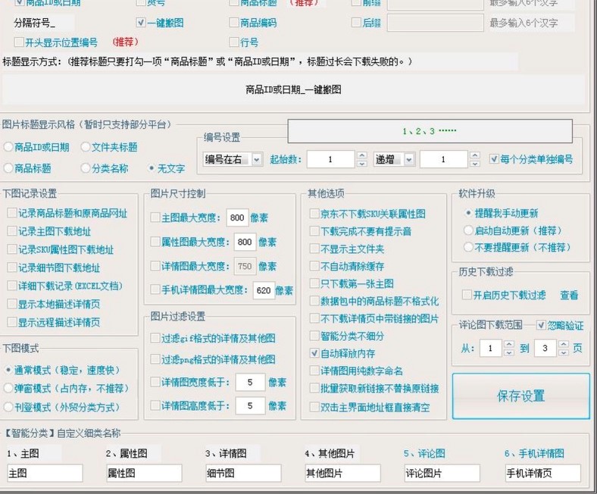Screen dimensions: 597x494
Task: Select the 文件夹标题 radio button
Action: pos(86,147)
